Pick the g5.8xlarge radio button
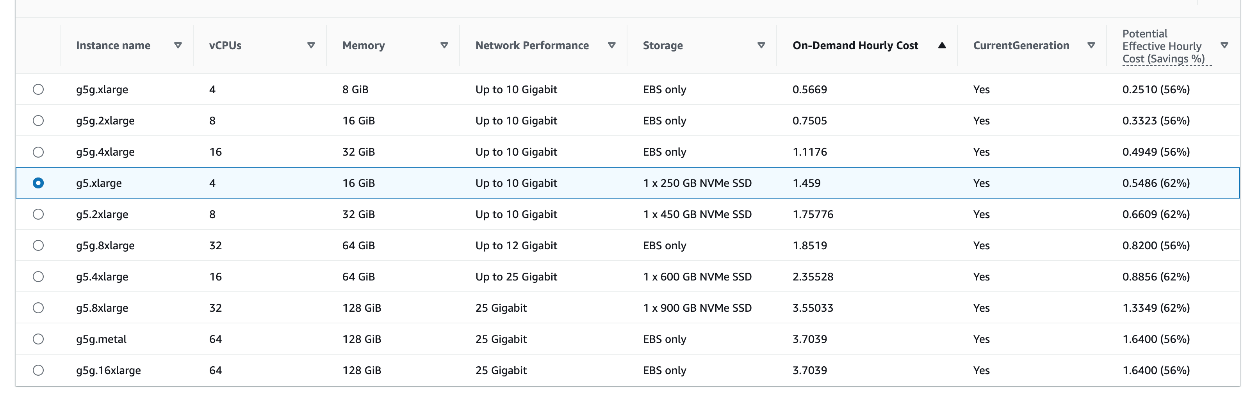 point(38,308)
